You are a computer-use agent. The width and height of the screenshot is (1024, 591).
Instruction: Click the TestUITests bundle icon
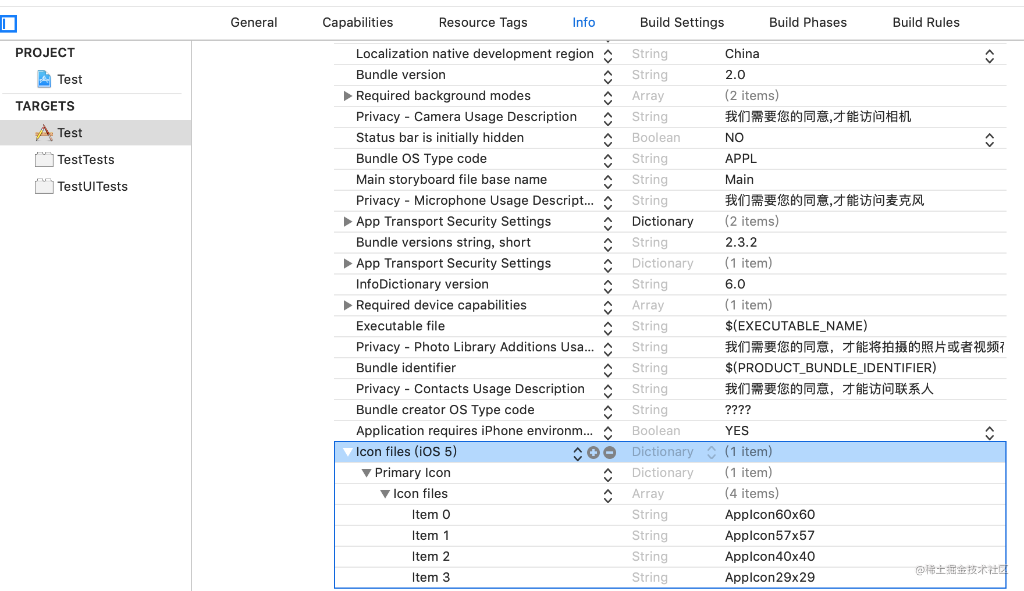coord(44,186)
